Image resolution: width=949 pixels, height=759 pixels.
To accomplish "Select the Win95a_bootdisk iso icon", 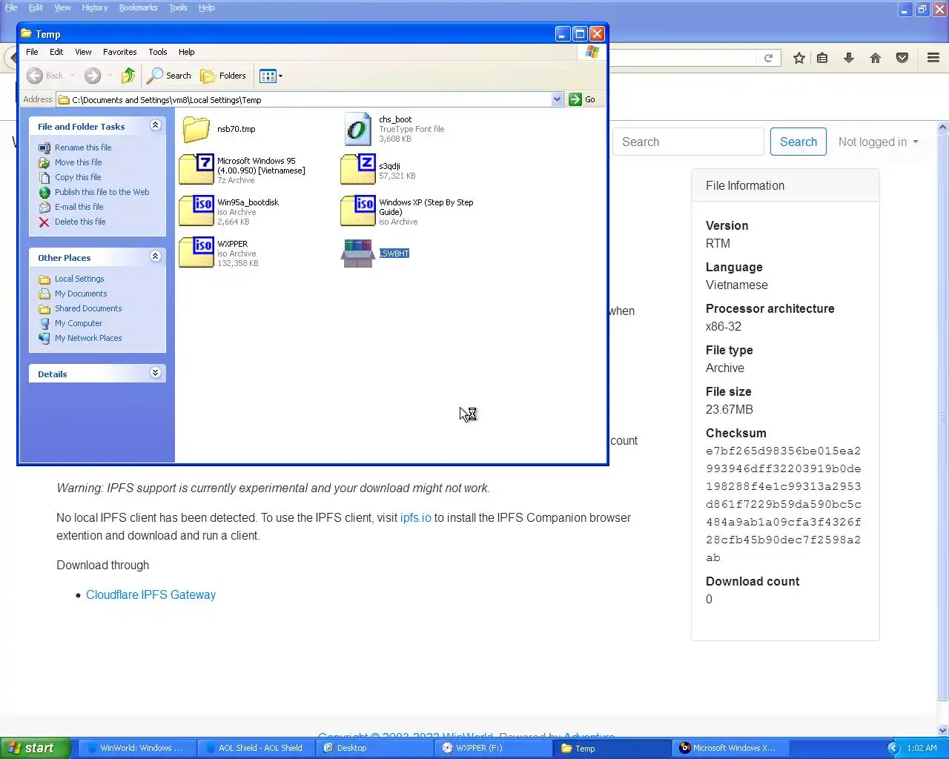I will pos(196,211).
